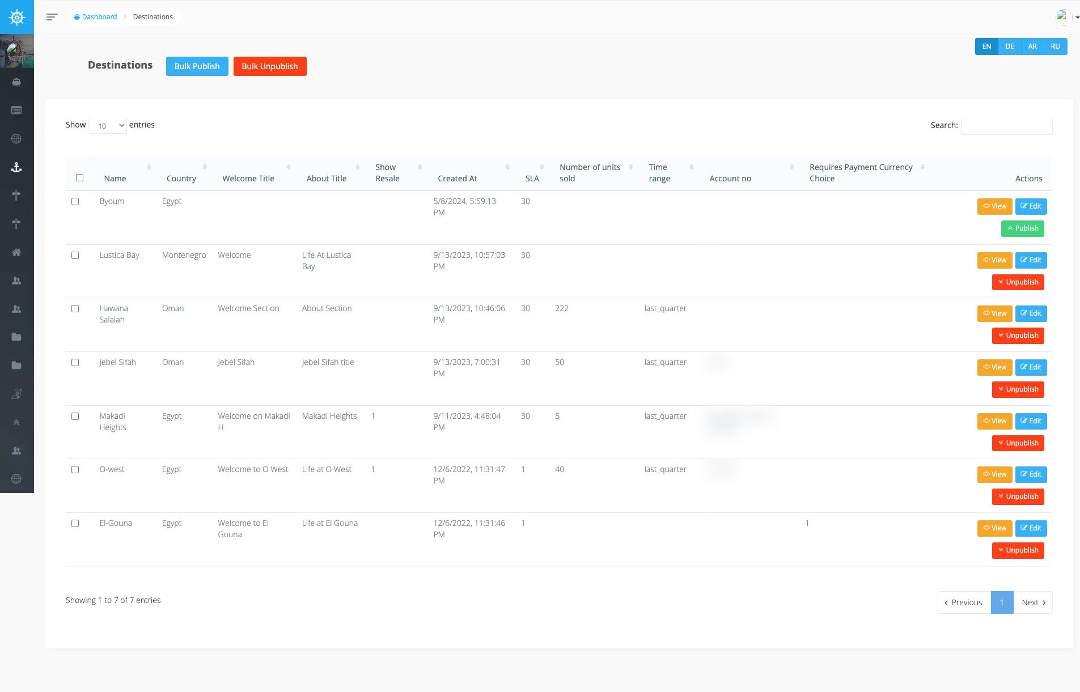The width and height of the screenshot is (1080, 692).
Task: Sort by Time range column arrows
Action: (692, 167)
